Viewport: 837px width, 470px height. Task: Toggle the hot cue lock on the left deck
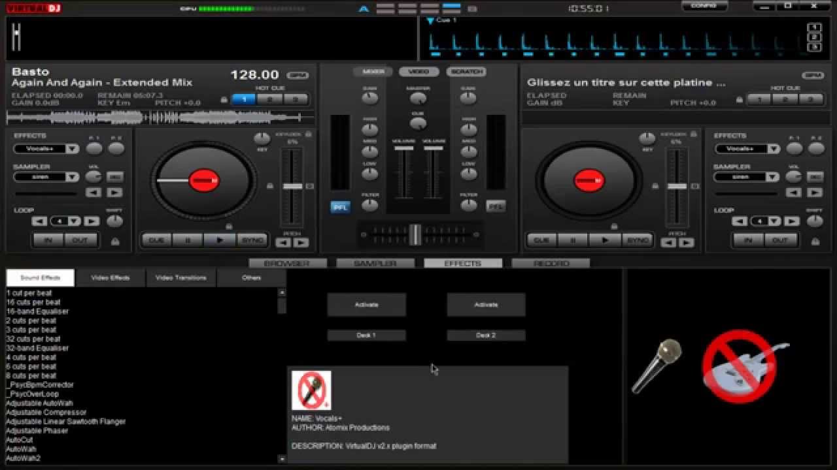pyautogui.click(x=224, y=100)
